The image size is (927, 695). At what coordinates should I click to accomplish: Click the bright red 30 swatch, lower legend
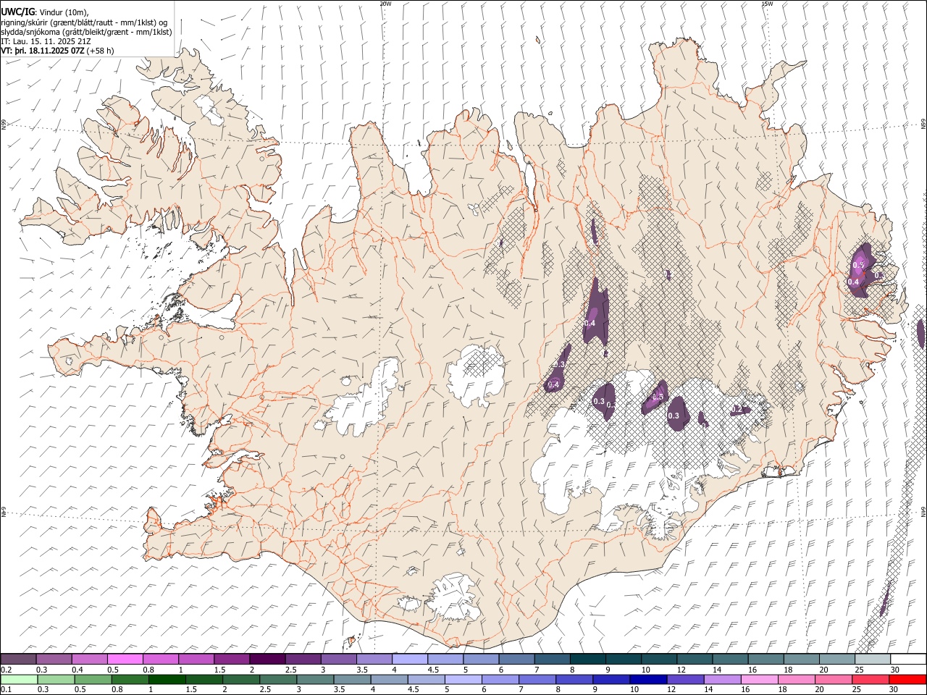click(907, 679)
